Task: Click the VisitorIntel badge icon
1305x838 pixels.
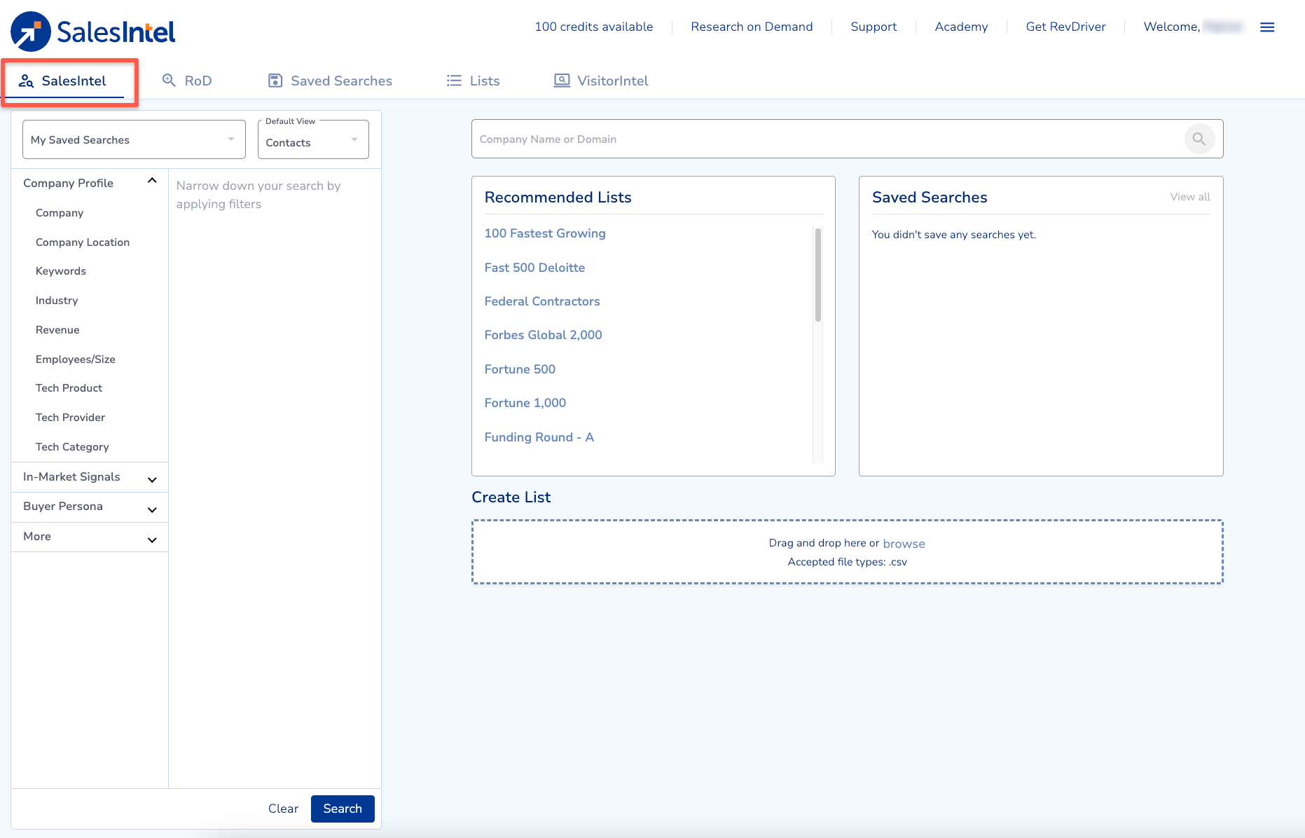Action: click(561, 80)
